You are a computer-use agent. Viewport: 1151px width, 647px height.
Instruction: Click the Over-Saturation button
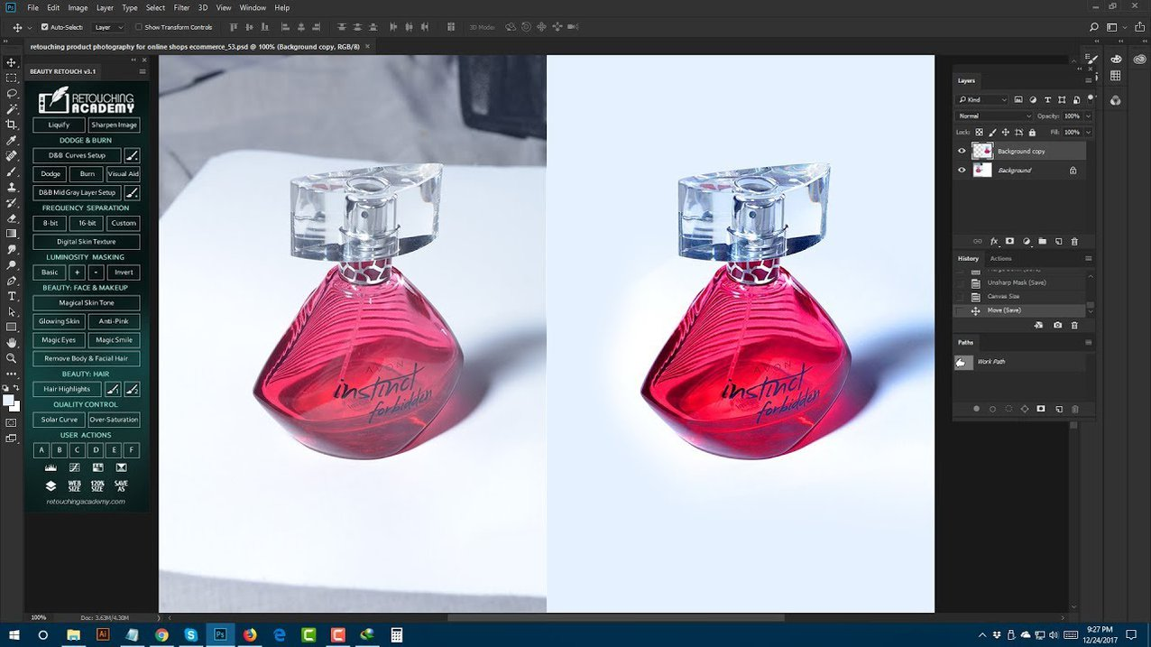114,420
